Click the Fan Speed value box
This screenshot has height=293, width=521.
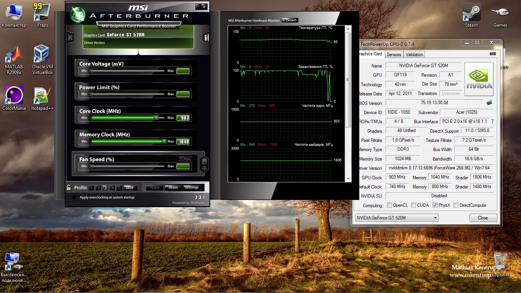(183, 166)
